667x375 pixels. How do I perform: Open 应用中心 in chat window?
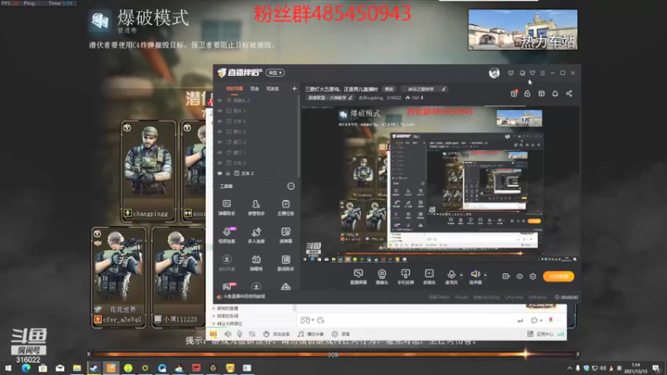[540, 334]
